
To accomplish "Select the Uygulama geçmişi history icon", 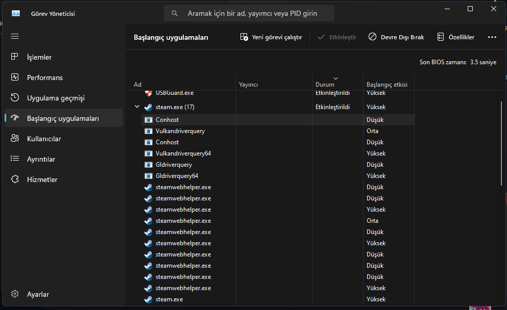I will click(x=15, y=98).
